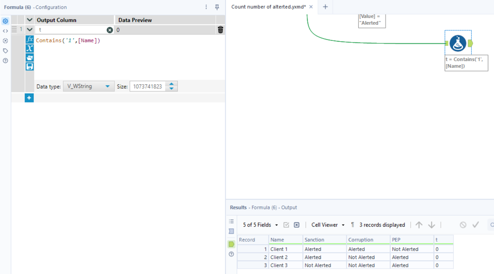Viewport: 494px width, 274px height.
Task: Delete the formula row using the trash icon
Action: click(220, 30)
